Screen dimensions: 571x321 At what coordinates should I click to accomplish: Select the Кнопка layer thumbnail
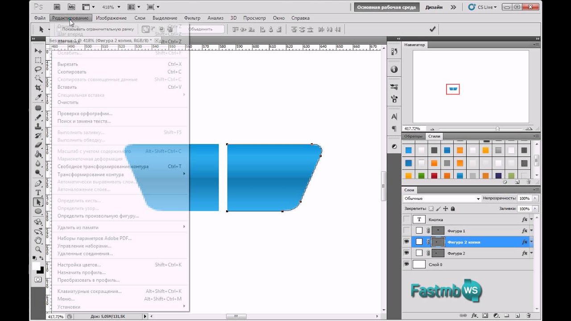coord(419,219)
